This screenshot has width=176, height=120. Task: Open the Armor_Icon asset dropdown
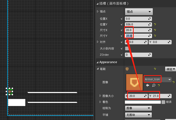[158, 80]
